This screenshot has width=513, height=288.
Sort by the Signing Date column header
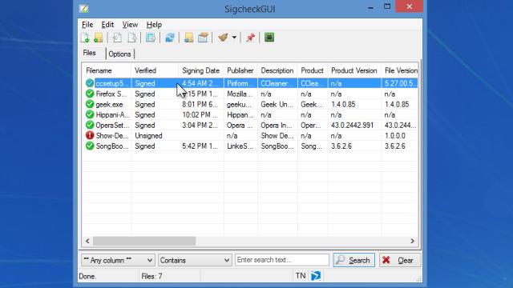pos(201,70)
